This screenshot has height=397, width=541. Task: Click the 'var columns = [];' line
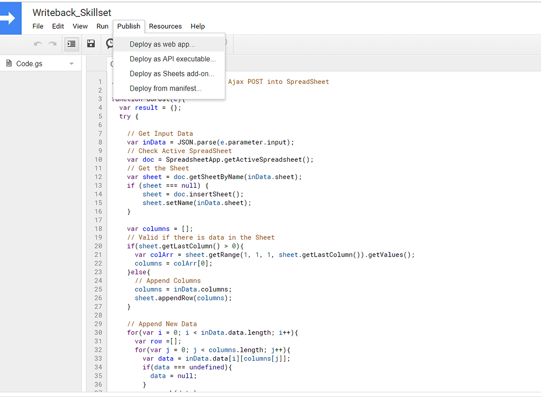160,229
